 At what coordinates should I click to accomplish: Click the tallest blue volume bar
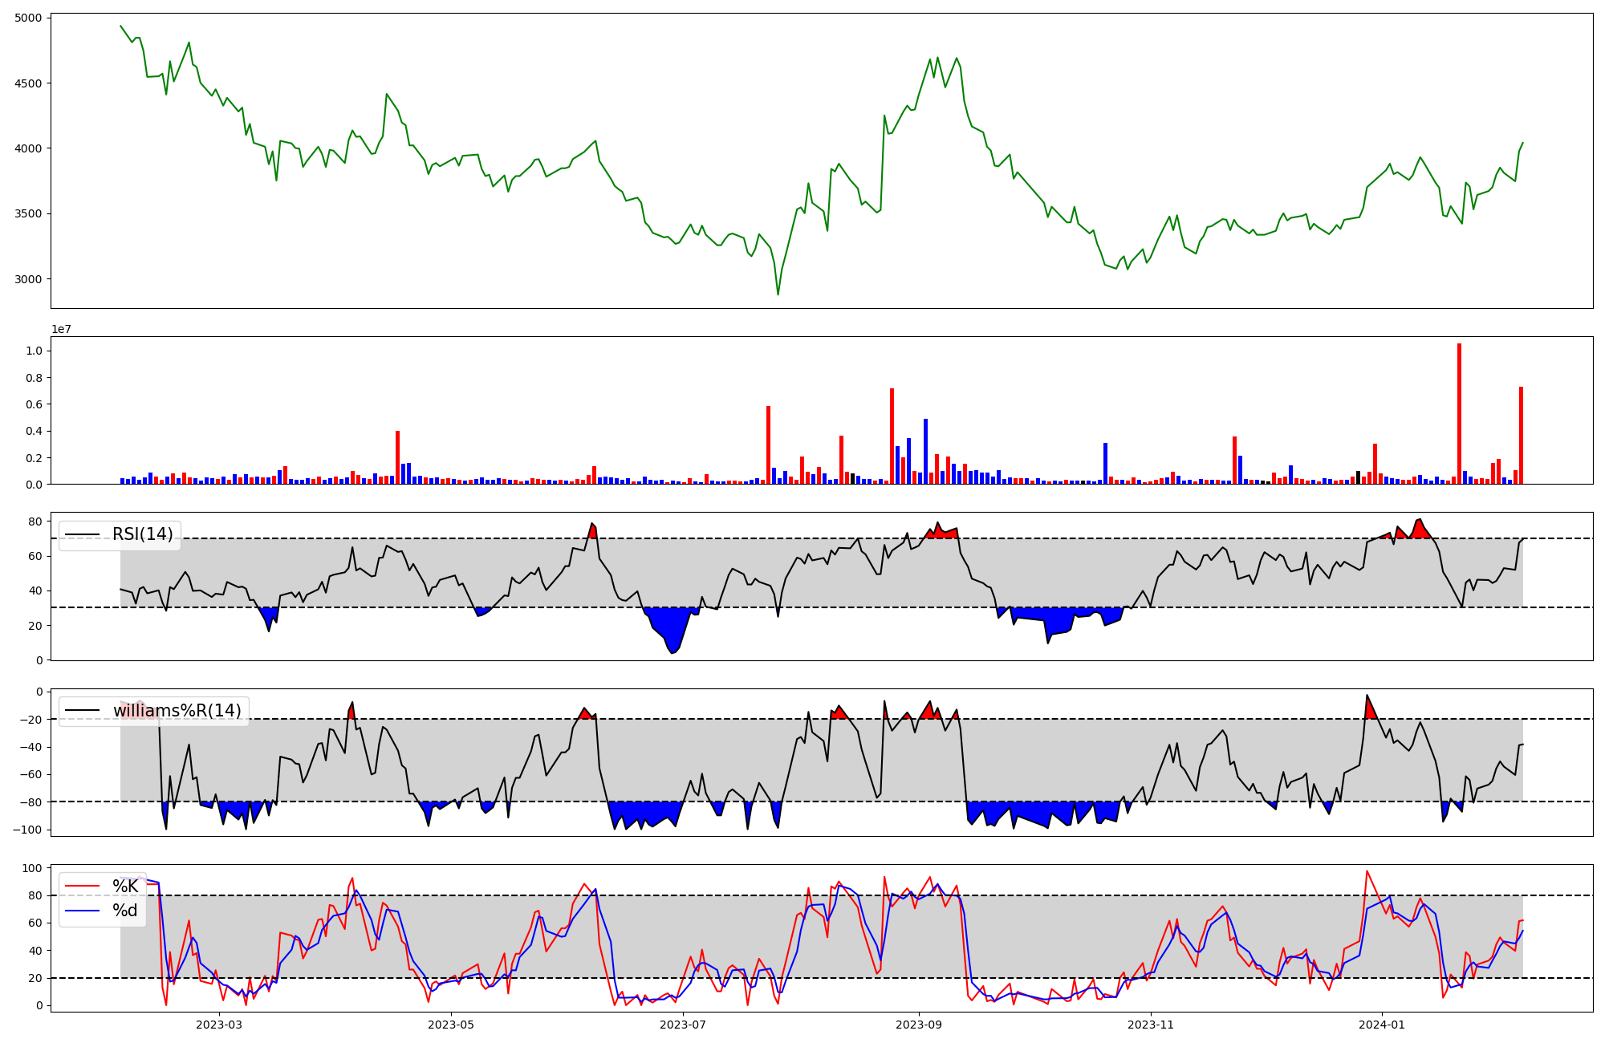(925, 452)
